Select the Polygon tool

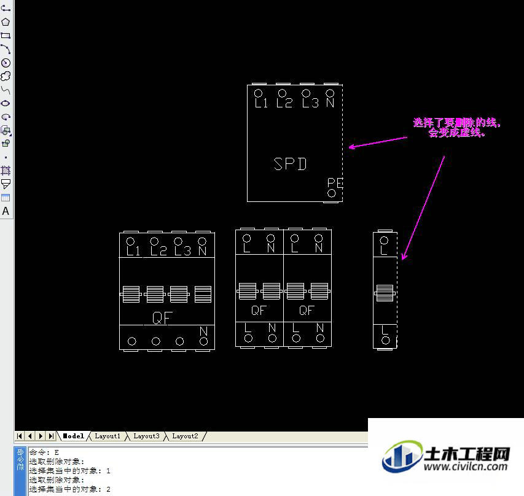pos(6,22)
